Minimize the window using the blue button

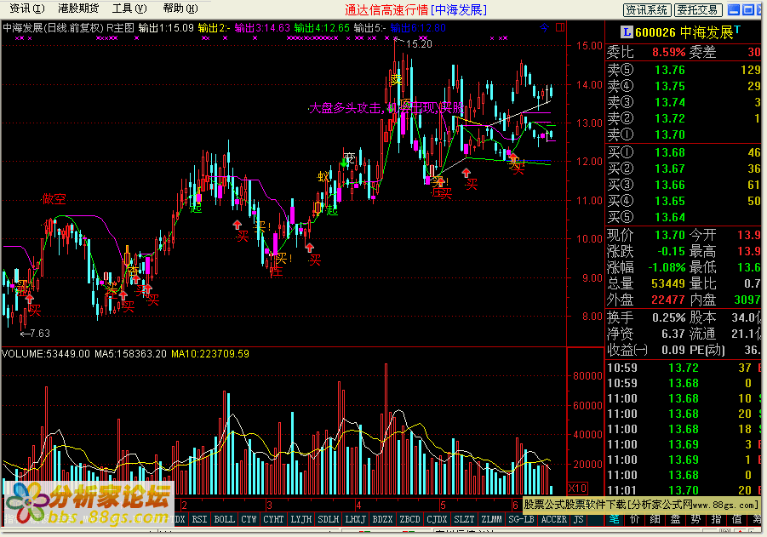point(734,9)
